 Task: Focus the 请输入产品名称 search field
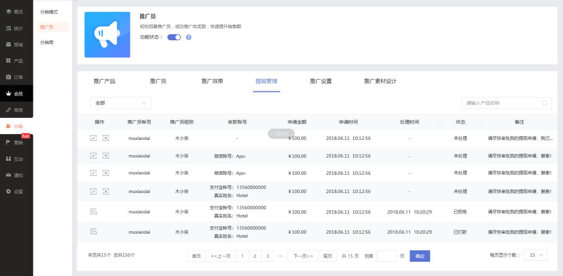[x=507, y=103]
